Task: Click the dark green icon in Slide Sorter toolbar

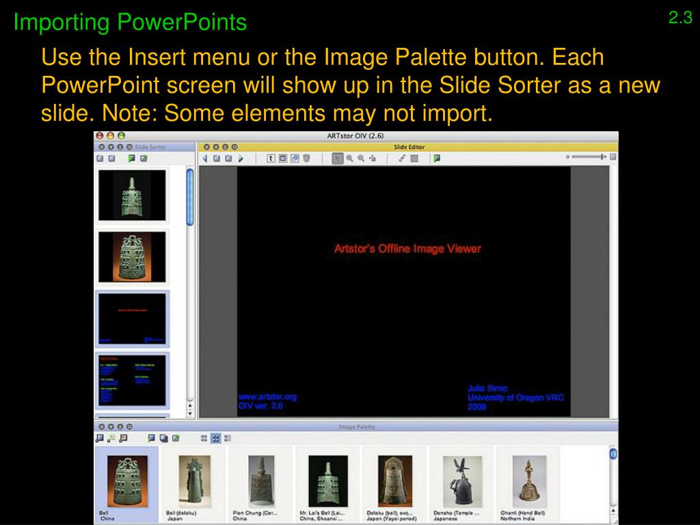Action: [132, 159]
